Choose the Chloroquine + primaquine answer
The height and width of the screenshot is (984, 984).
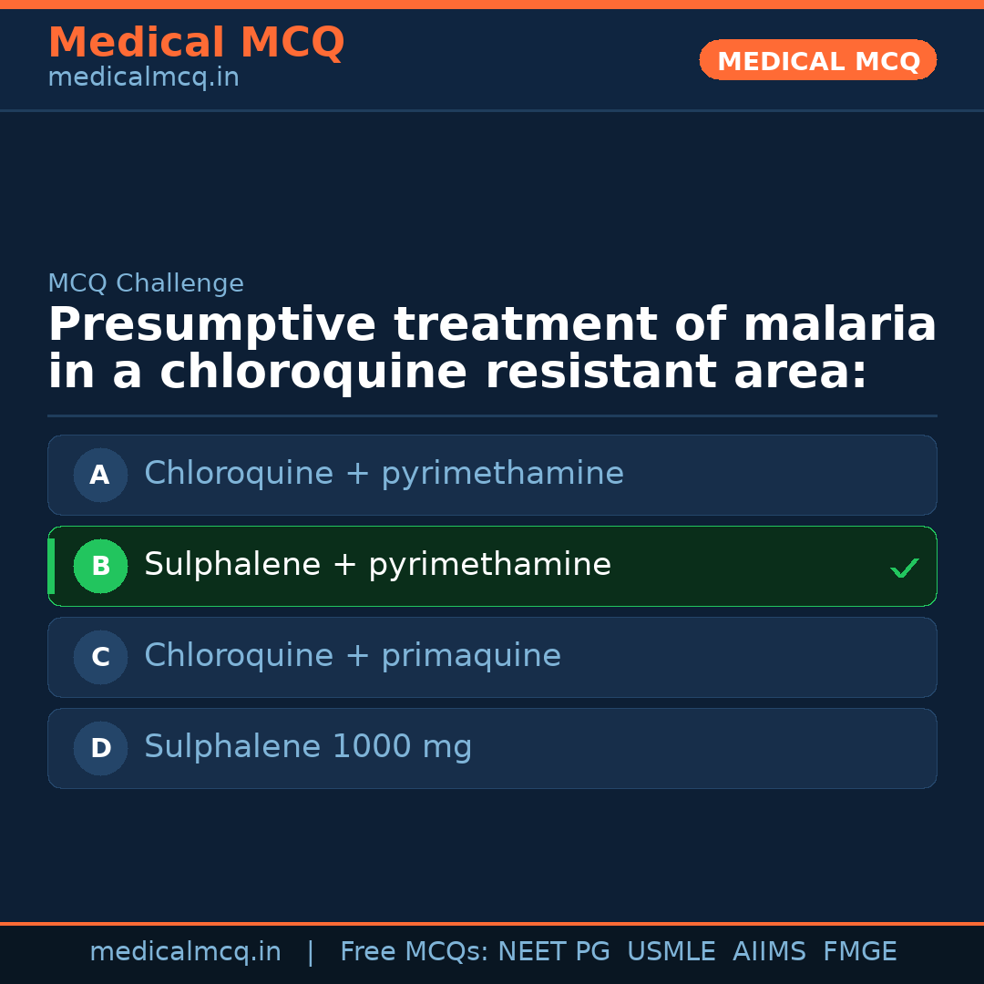353,656
